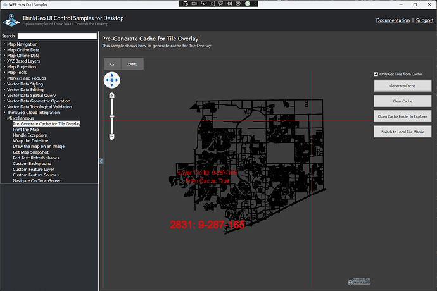
Task: Switch to the CS code tab
Action: [112, 64]
